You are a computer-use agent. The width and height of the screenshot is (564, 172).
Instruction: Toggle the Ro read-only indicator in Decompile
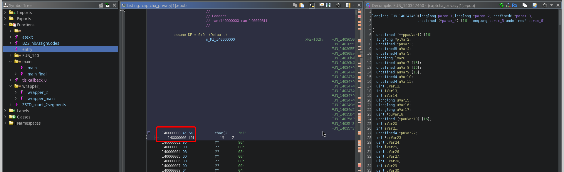pyautogui.click(x=514, y=5)
